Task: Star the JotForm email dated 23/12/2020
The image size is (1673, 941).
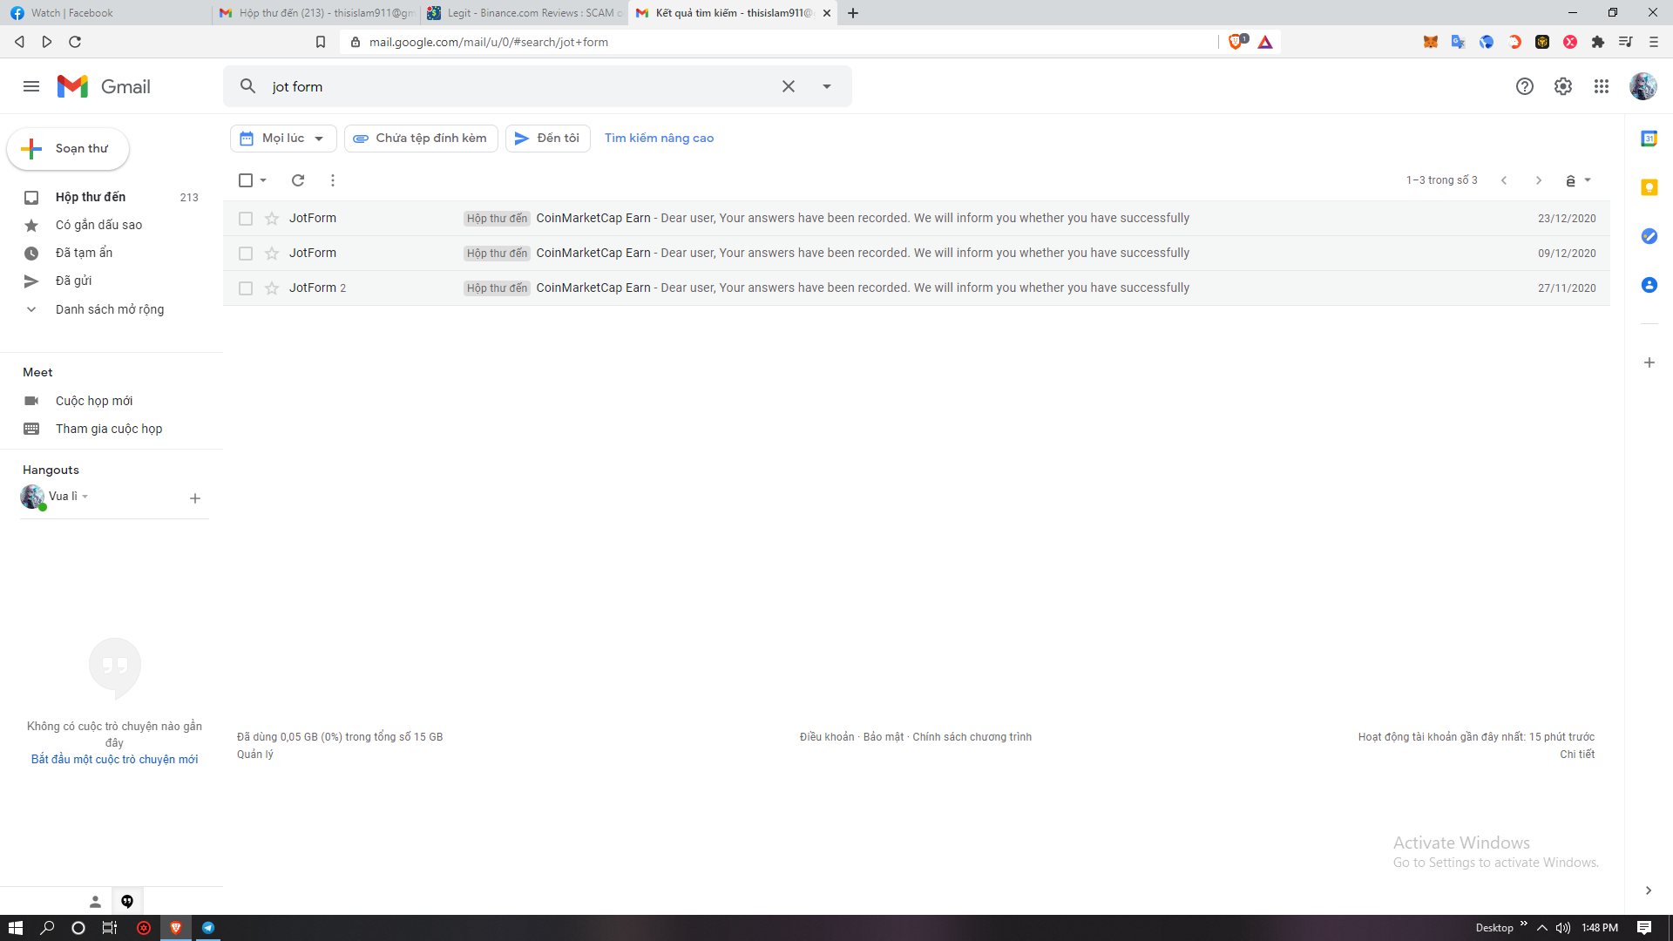Action: pyautogui.click(x=272, y=219)
